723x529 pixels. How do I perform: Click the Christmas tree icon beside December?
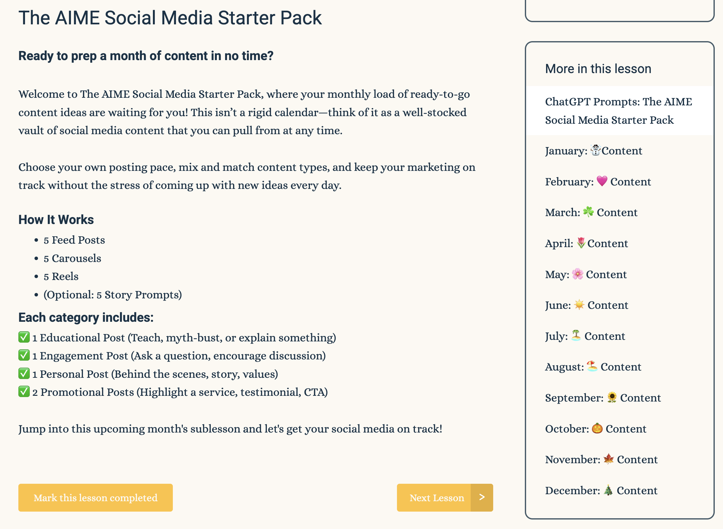(x=608, y=490)
